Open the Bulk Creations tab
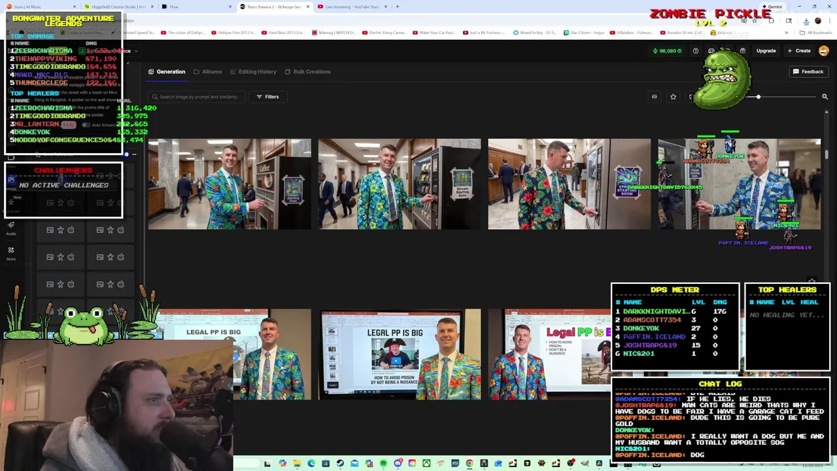This screenshot has width=837, height=471. [x=307, y=71]
